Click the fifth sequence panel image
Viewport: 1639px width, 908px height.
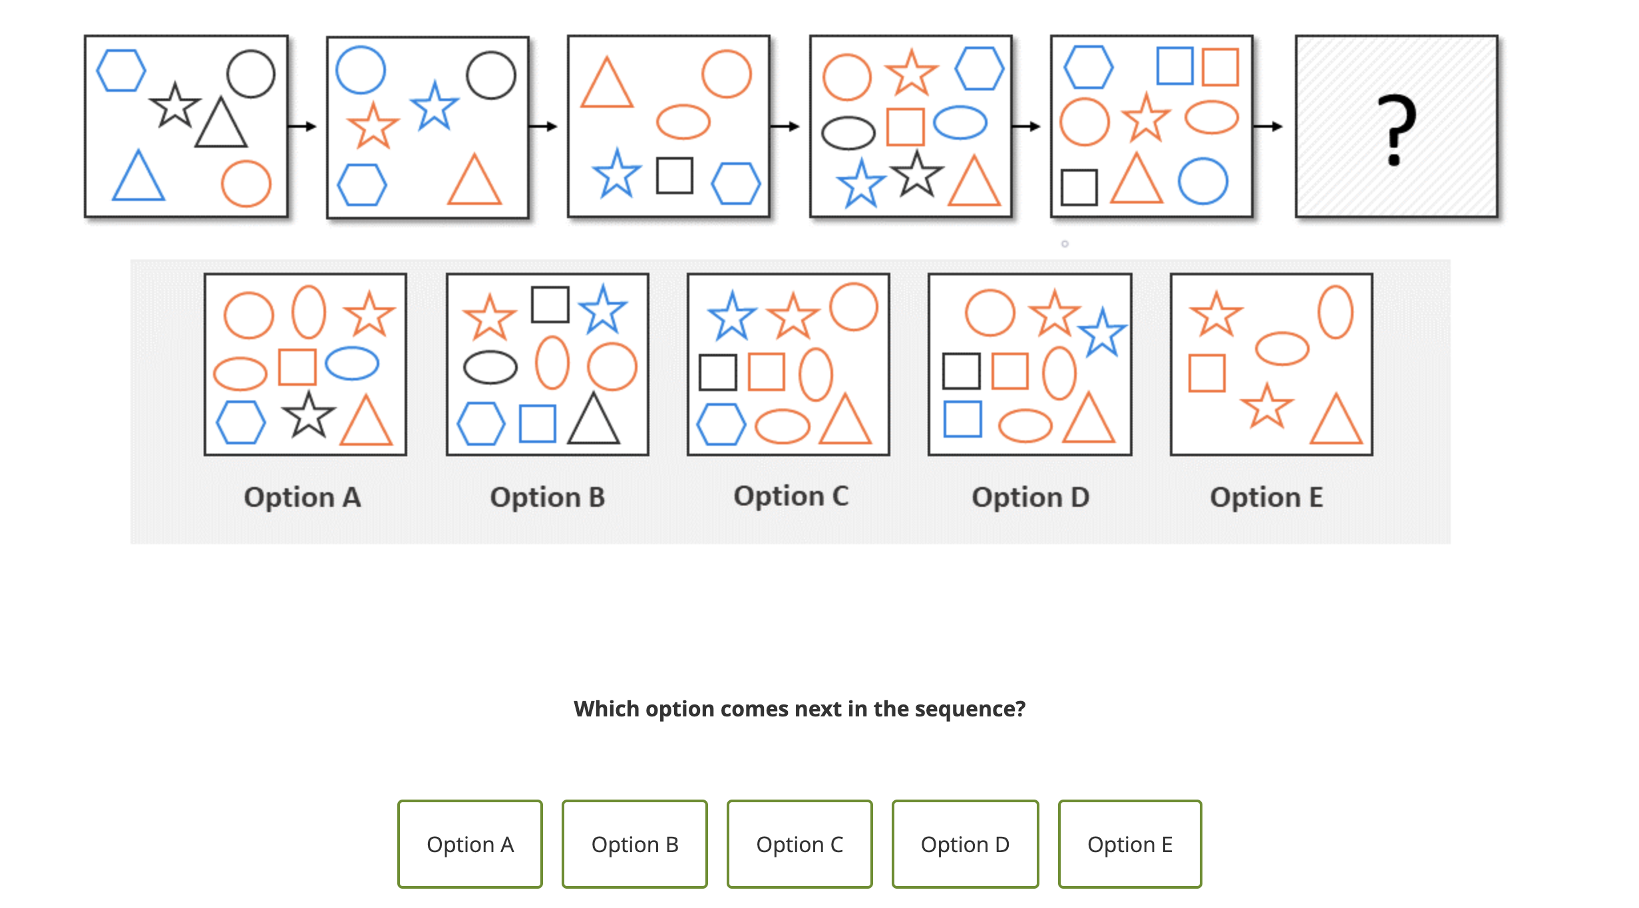coord(1152,126)
